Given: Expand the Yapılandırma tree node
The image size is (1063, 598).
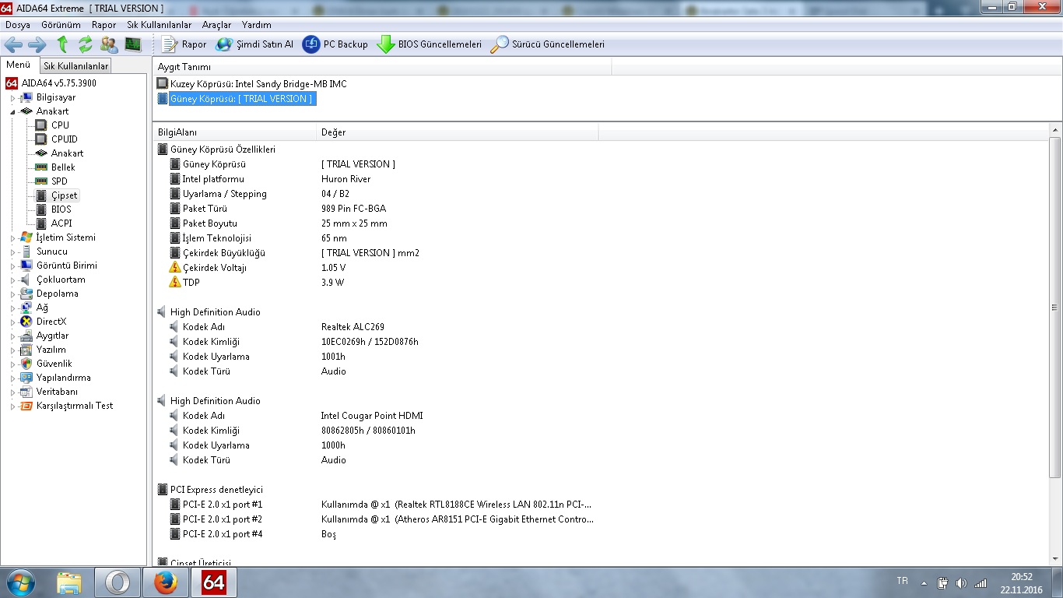Looking at the screenshot, I should pyautogui.click(x=12, y=378).
